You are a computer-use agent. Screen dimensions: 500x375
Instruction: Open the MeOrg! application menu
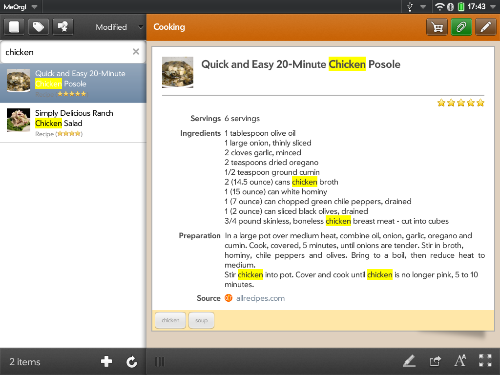click(21, 7)
